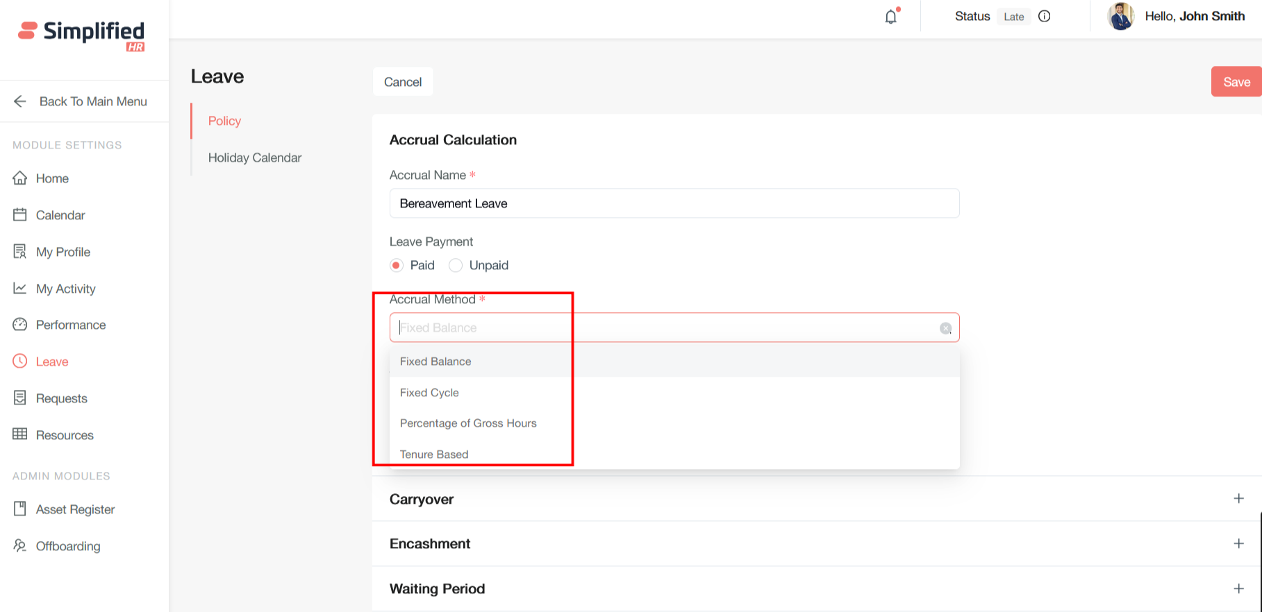
Task: Click the My Activity chart icon
Action: coord(20,288)
